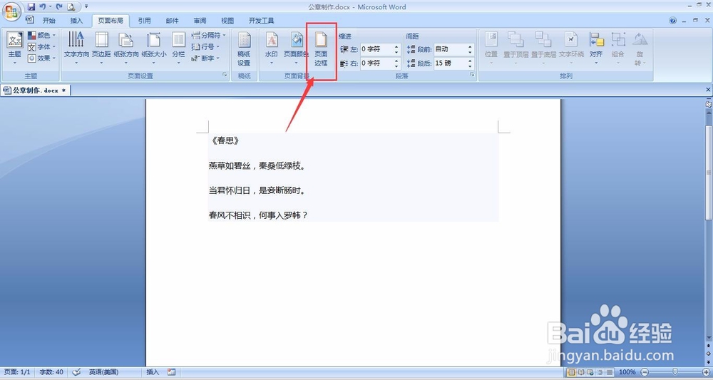Open the 主题 themes gallery
The image size is (713, 380).
14,49
